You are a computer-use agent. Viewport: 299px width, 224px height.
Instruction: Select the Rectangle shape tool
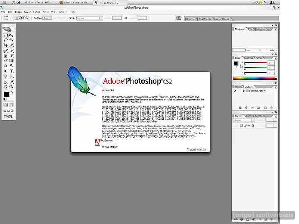coord(12,76)
